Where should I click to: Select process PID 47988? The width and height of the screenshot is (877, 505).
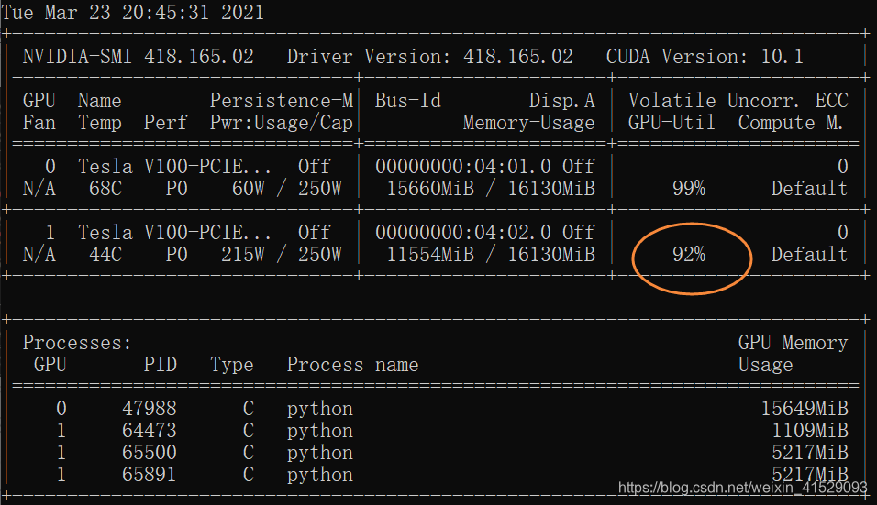tap(150, 409)
